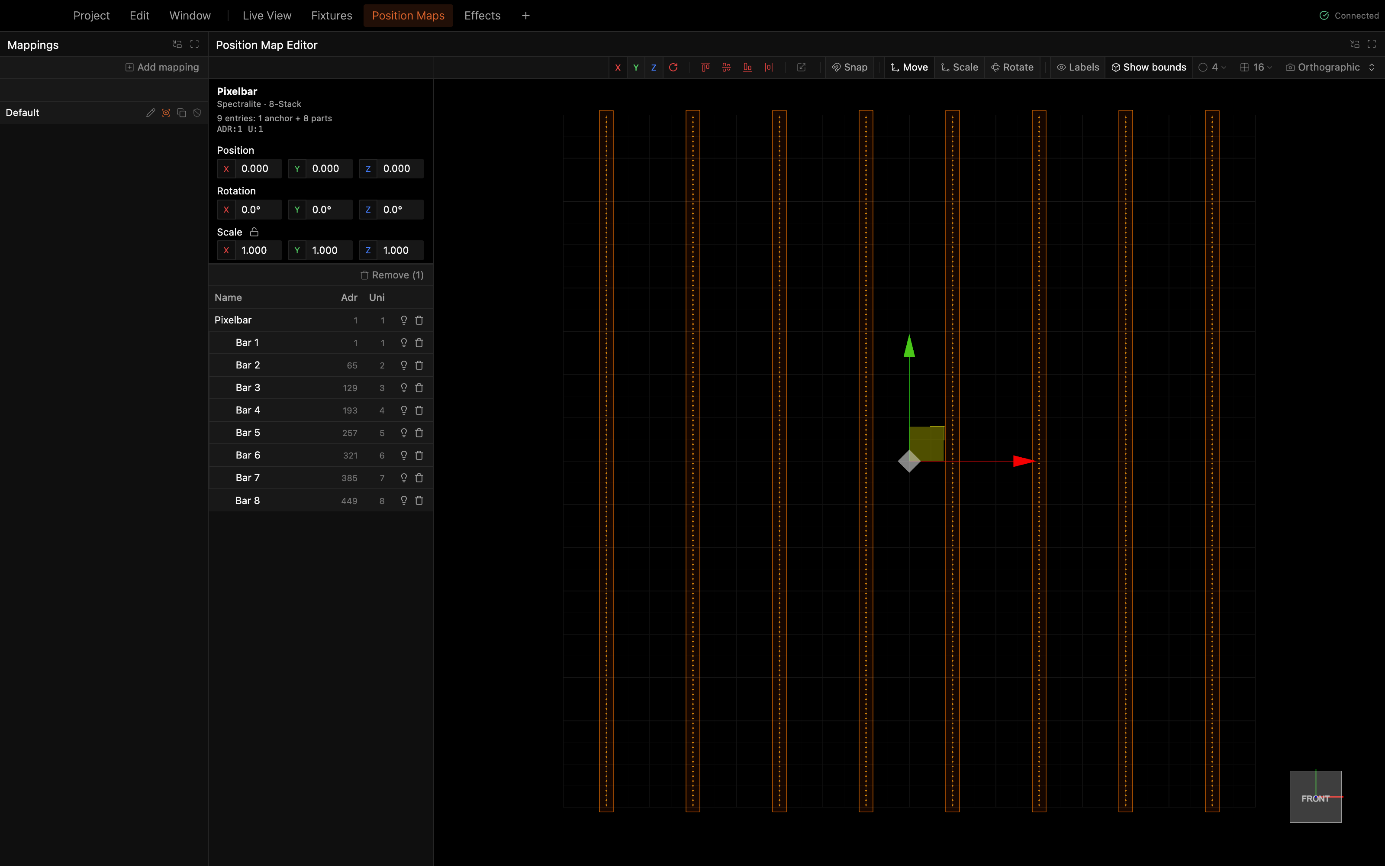Click the bulb icon for Bar 7
1385x866 pixels.
click(x=403, y=478)
